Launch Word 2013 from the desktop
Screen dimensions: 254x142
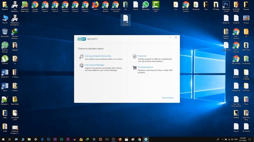5,73
